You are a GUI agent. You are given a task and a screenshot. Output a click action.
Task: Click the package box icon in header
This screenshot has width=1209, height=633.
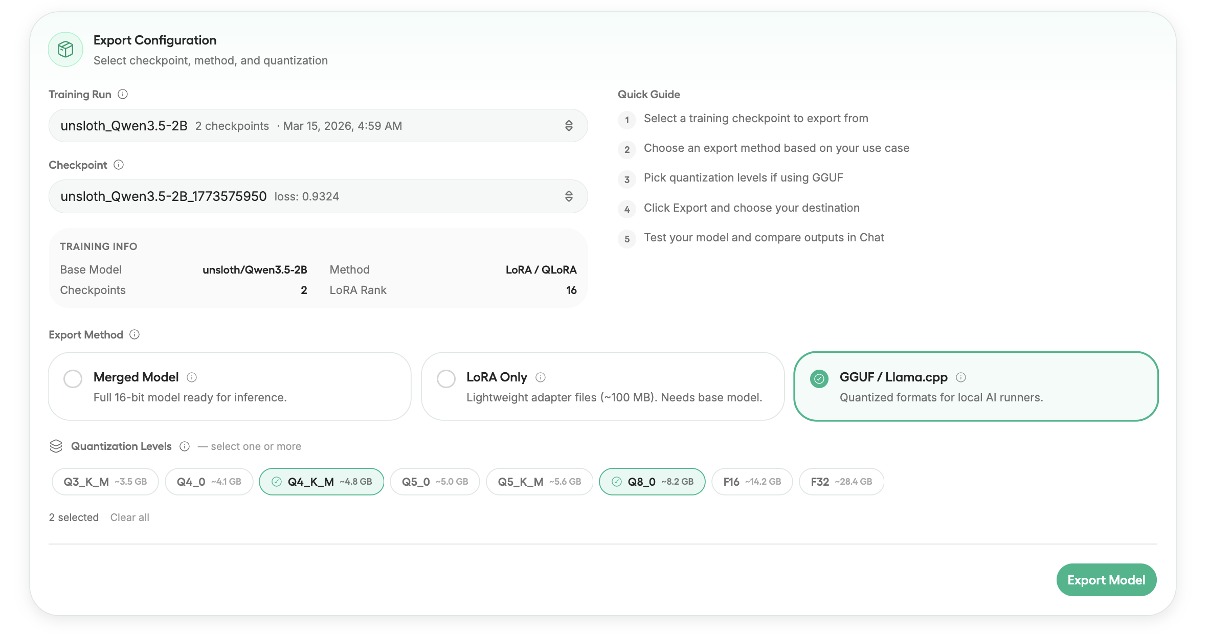[x=65, y=50]
